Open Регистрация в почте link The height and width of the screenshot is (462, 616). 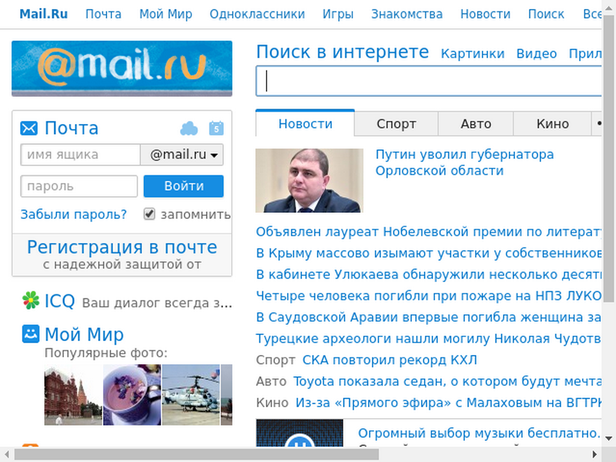point(122,247)
